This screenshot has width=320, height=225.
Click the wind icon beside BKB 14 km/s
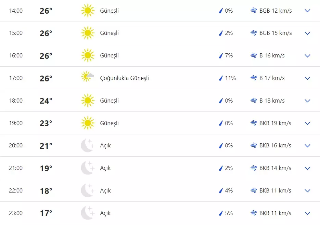pos(254,168)
